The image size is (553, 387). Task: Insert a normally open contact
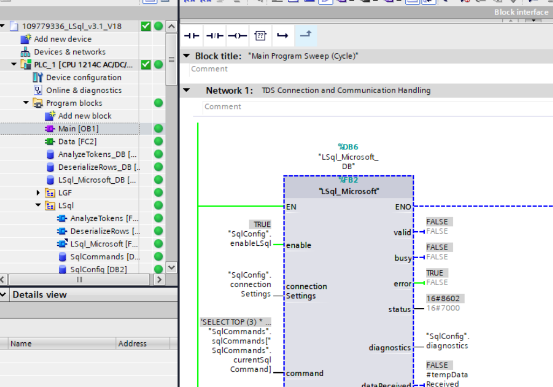[191, 36]
